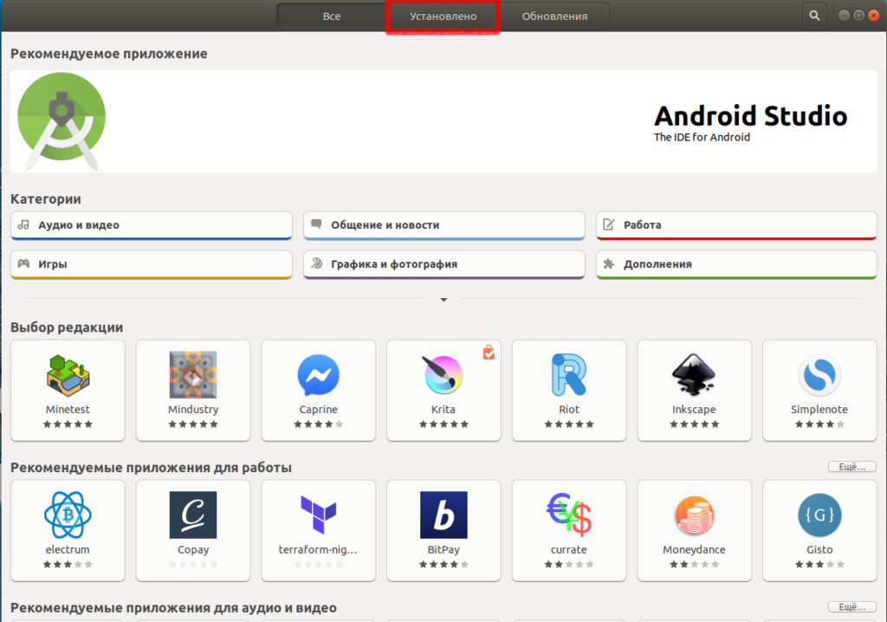The image size is (887, 622).
Task: Open the Игры category
Action: coord(151,264)
